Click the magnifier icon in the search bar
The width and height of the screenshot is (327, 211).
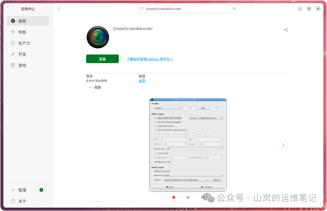[x=142, y=9]
